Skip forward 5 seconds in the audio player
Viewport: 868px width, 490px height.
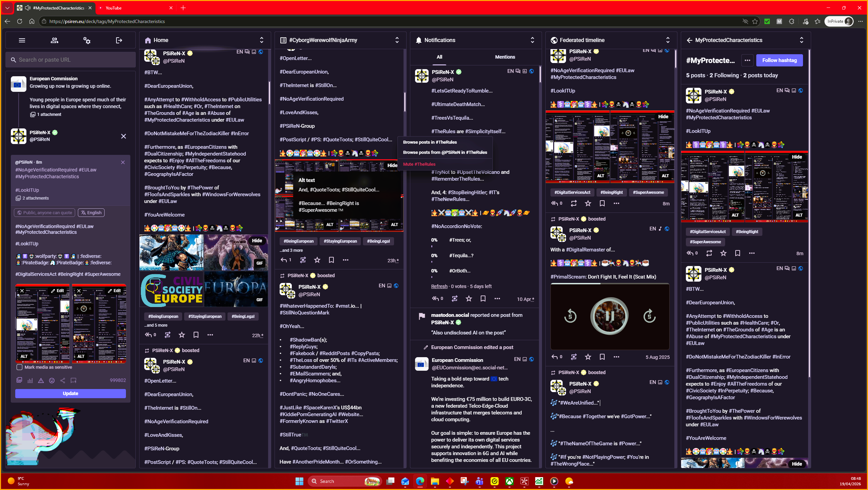pyautogui.click(x=649, y=316)
